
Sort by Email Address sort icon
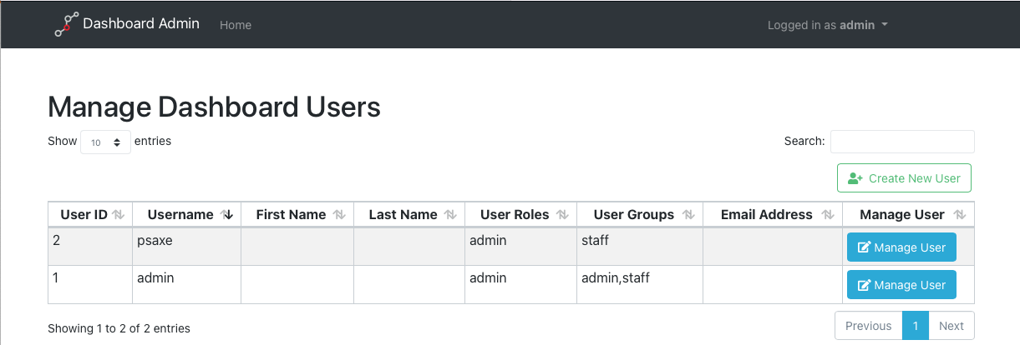[828, 215]
